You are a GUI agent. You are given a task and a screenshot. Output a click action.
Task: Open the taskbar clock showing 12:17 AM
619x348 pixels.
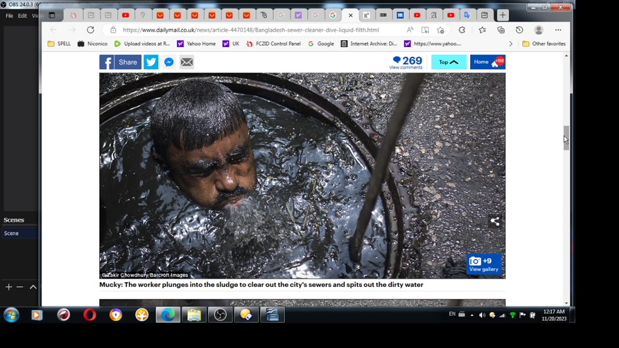pyautogui.click(x=554, y=315)
